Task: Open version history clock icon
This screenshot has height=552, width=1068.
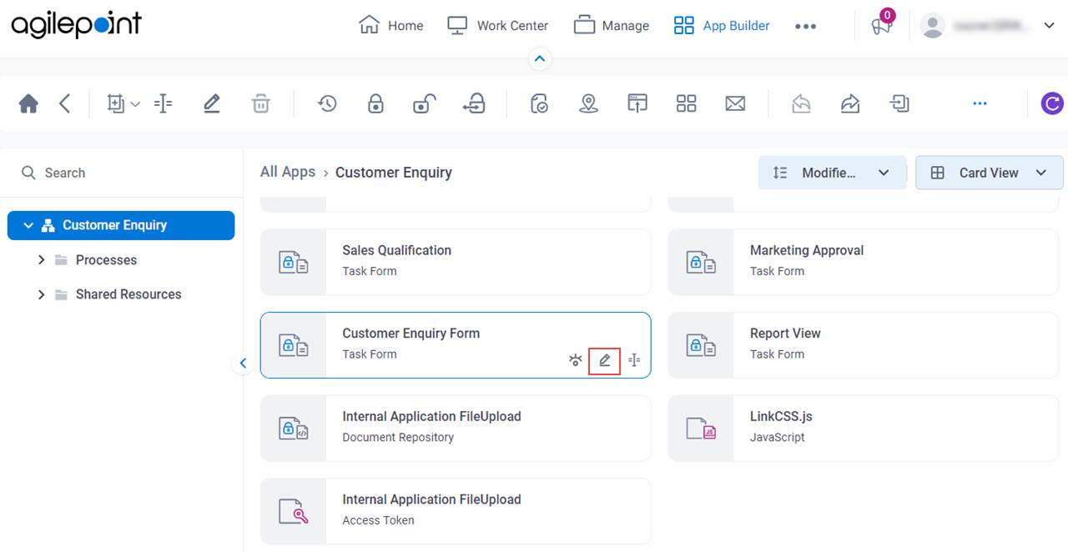Action: click(x=327, y=103)
